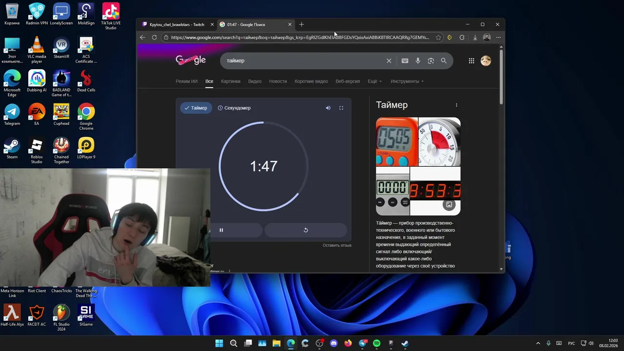Open Spotify from the taskbar
This screenshot has width=624, height=351.
click(376, 343)
